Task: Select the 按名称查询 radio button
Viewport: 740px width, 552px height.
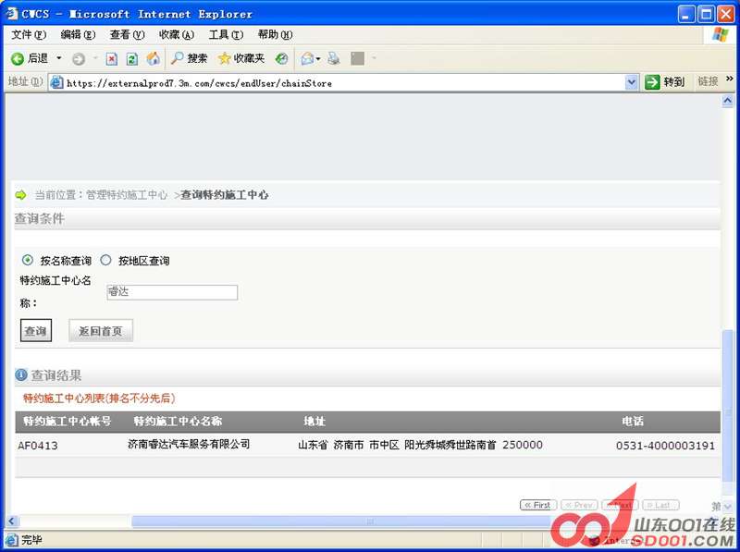Action: [x=28, y=260]
